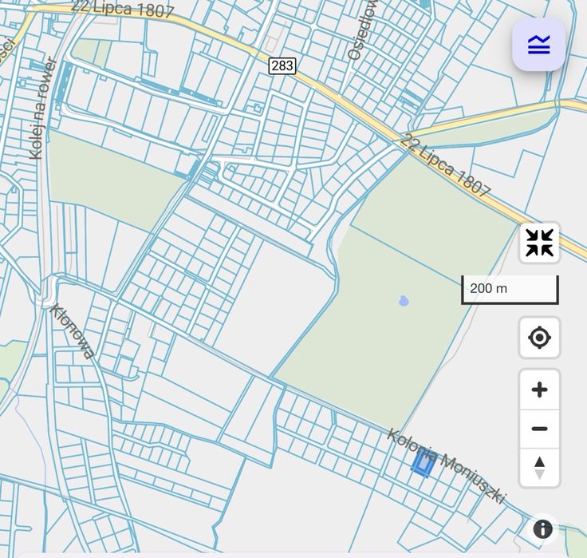
Task: Select the highlighted blue parcel
Action: point(423,465)
